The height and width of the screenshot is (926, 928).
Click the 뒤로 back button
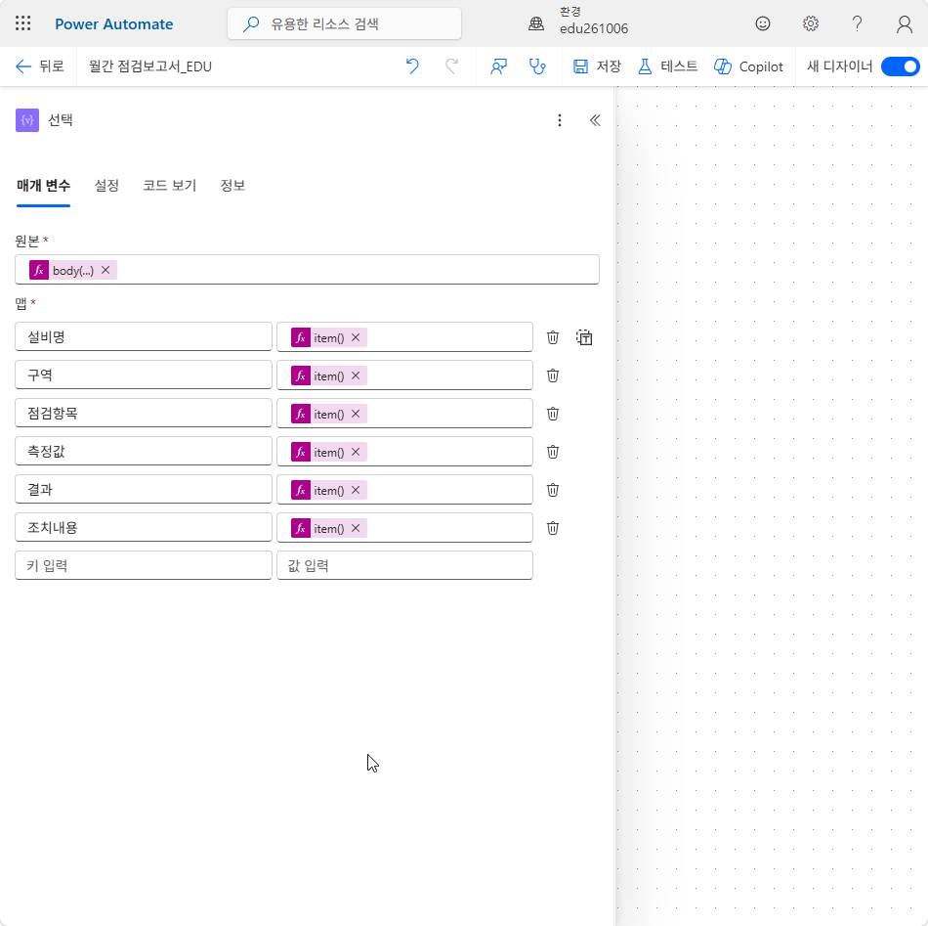coord(40,66)
